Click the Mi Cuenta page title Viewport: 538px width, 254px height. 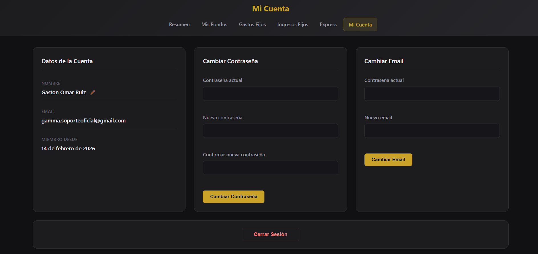click(x=270, y=9)
